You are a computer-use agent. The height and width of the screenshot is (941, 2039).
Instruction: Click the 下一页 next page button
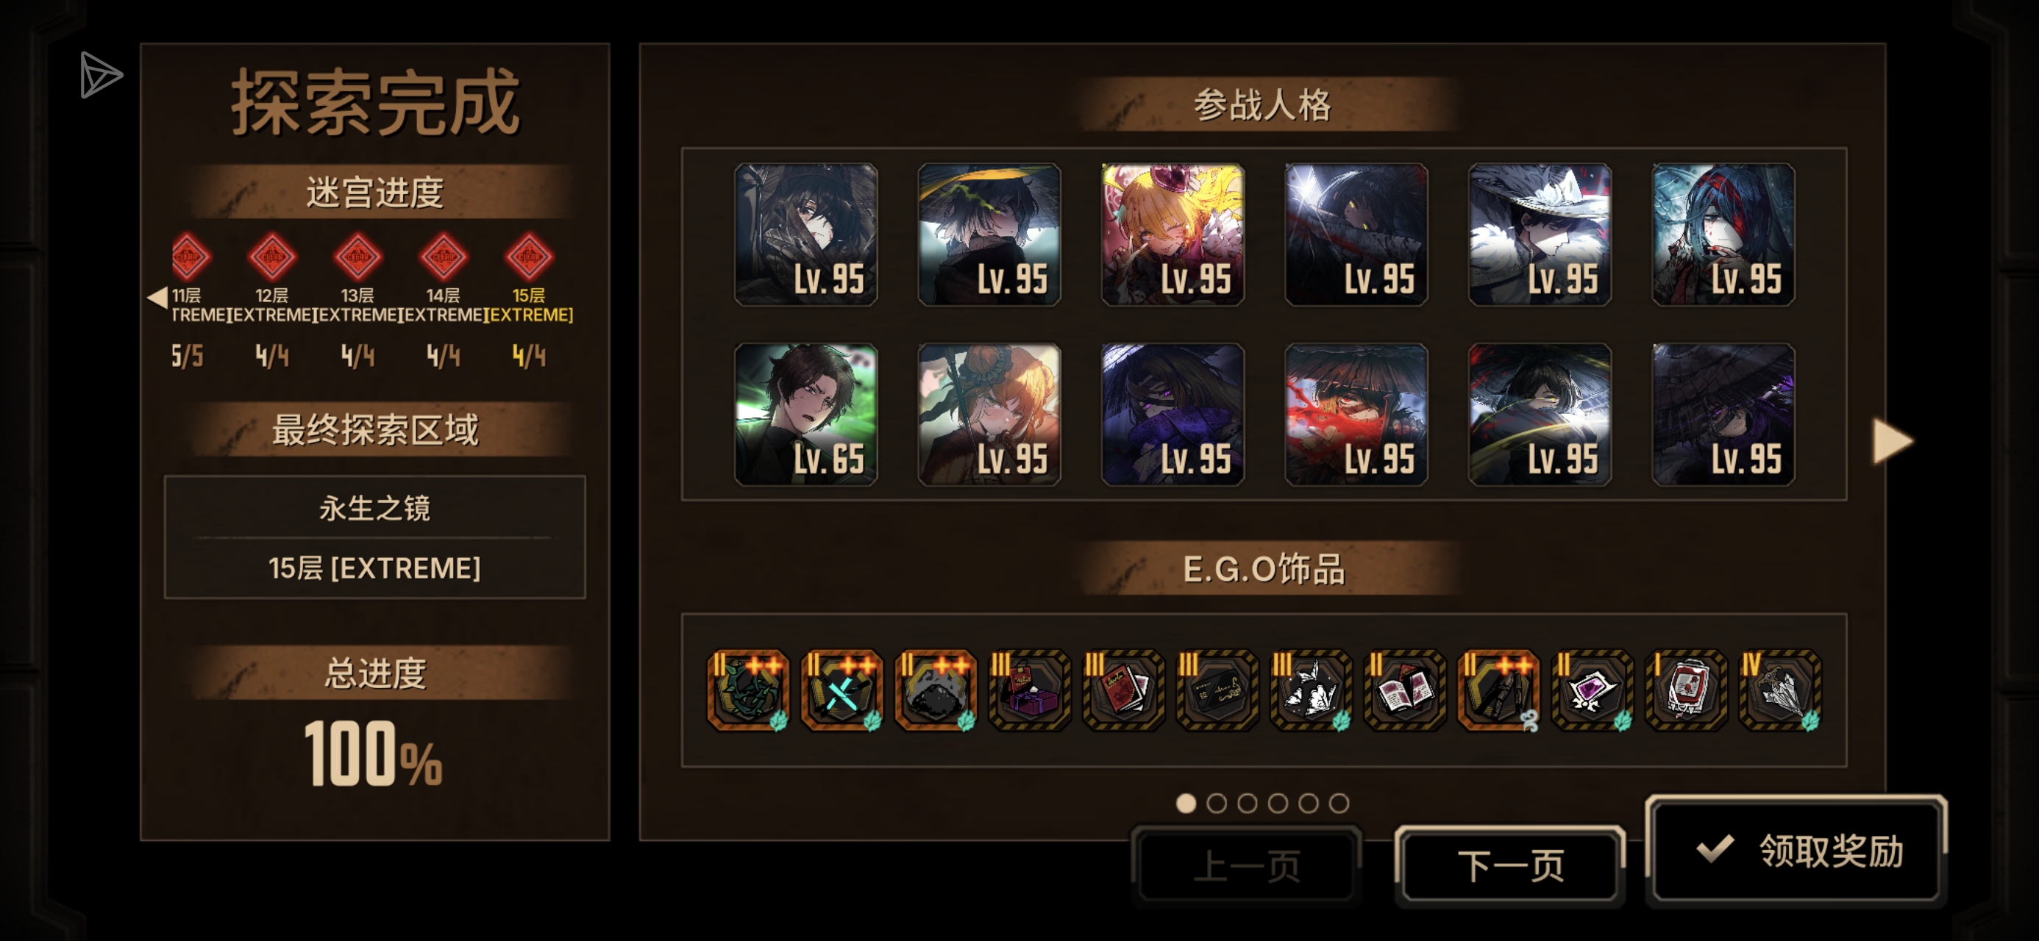point(1510,865)
